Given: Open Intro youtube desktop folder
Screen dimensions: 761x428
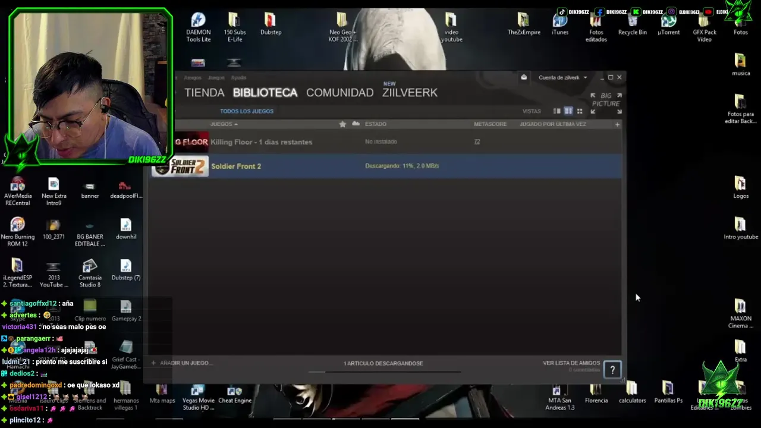Looking at the screenshot, I should (741, 228).
